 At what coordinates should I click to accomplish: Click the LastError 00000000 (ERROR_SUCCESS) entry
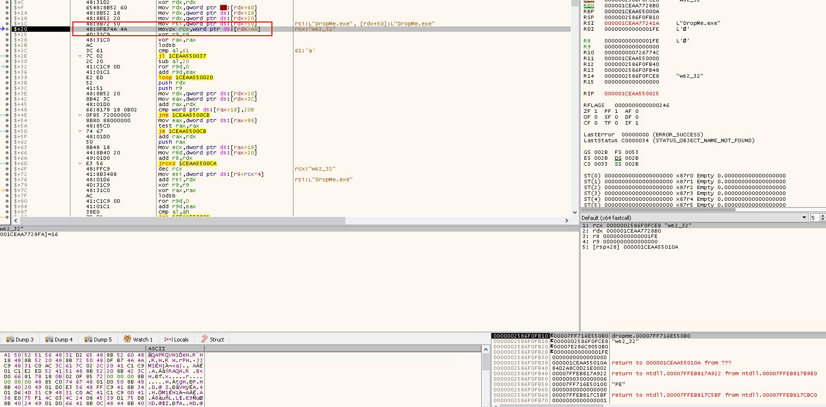(644, 135)
